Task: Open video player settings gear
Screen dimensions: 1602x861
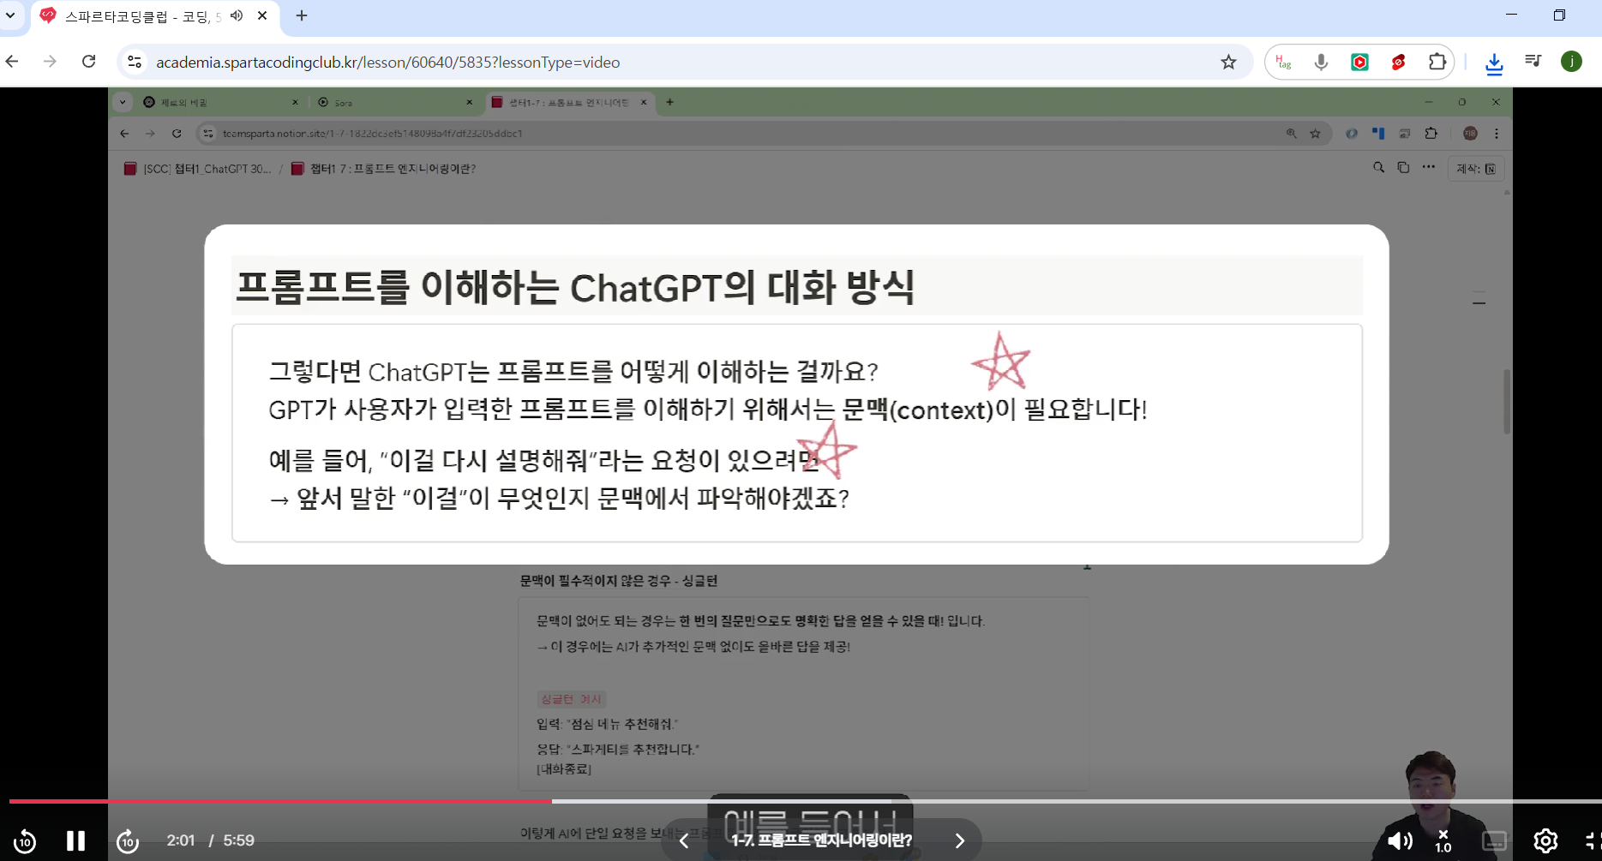Action: [x=1545, y=841]
